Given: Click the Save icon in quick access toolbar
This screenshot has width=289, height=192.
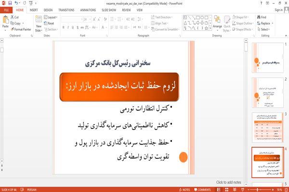Looking at the screenshot, I should (x=10, y=3).
